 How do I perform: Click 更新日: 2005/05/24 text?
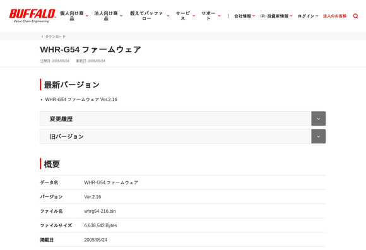[91, 61]
